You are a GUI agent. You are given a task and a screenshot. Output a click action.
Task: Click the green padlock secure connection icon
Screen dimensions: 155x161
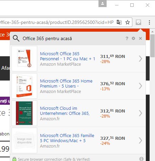coord(14,159)
